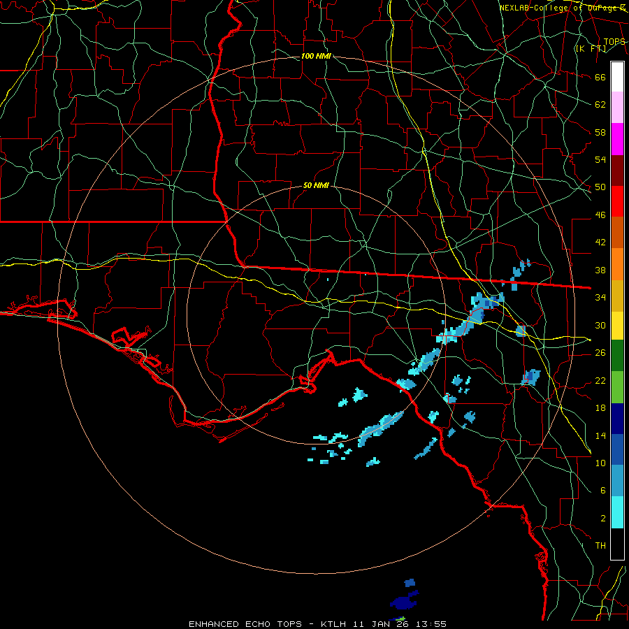Click the '50' legend value
The height and width of the screenshot is (629, 629).
click(x=600, y=187)
